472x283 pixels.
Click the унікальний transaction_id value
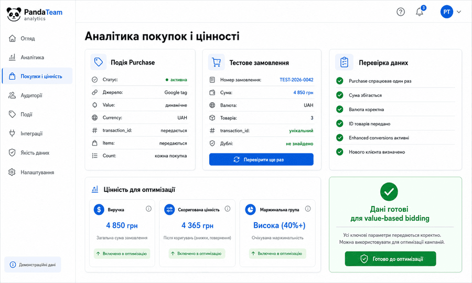[301, 130]
